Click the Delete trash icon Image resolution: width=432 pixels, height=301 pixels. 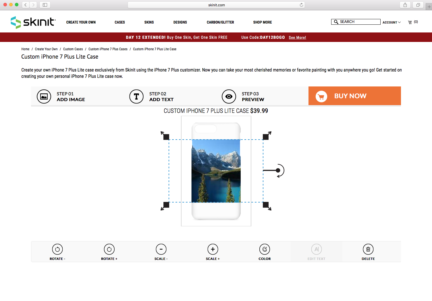click(368, 249)
